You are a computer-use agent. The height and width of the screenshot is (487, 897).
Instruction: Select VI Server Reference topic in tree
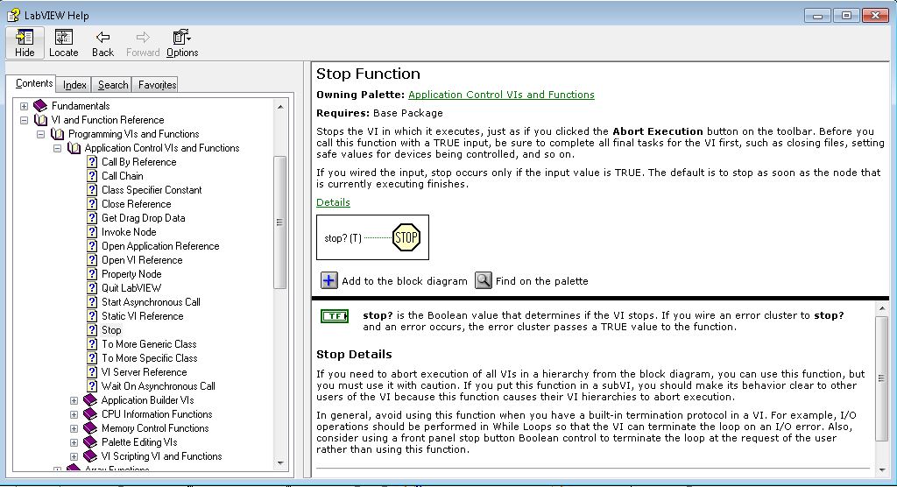[x=145, y=372]
